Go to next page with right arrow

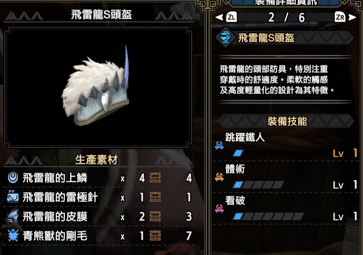pos(352,17)
